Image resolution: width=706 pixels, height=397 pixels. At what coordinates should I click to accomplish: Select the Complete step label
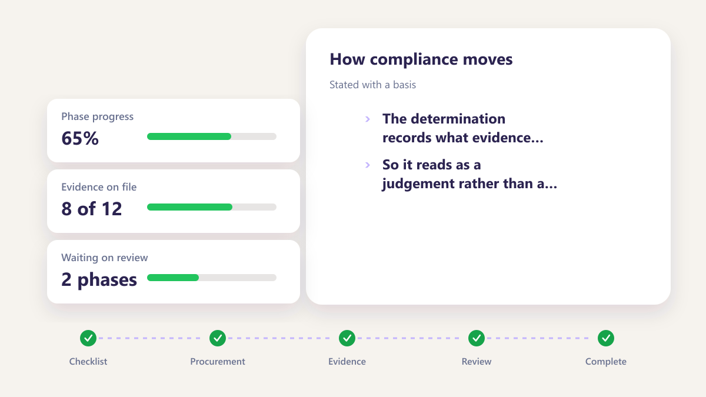click(606, 362)
